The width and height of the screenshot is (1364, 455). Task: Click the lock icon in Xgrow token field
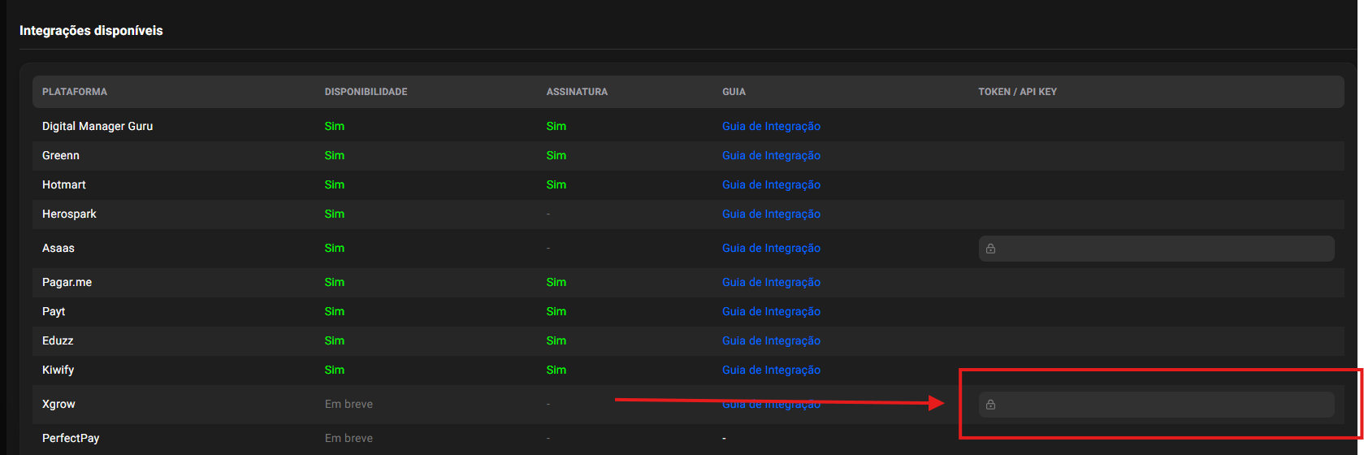pyautogui.click(x=990, y=405)
